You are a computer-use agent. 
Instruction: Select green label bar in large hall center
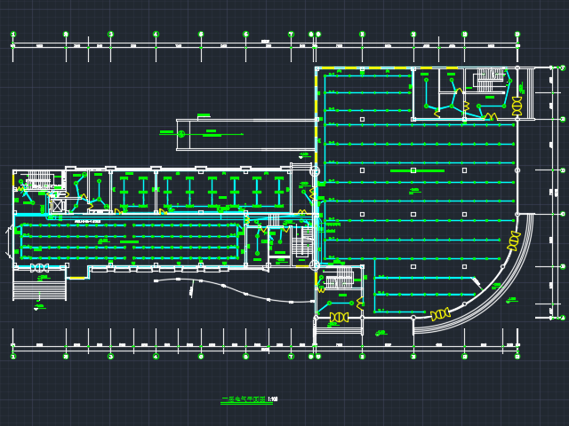coord(417,170)
